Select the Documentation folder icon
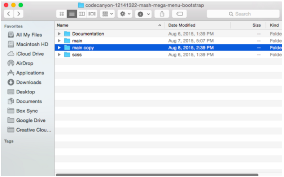 pos(67,34)
